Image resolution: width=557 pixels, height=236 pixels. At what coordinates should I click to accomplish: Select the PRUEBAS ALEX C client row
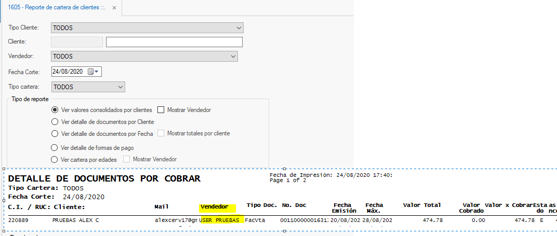tap(75, 220)
